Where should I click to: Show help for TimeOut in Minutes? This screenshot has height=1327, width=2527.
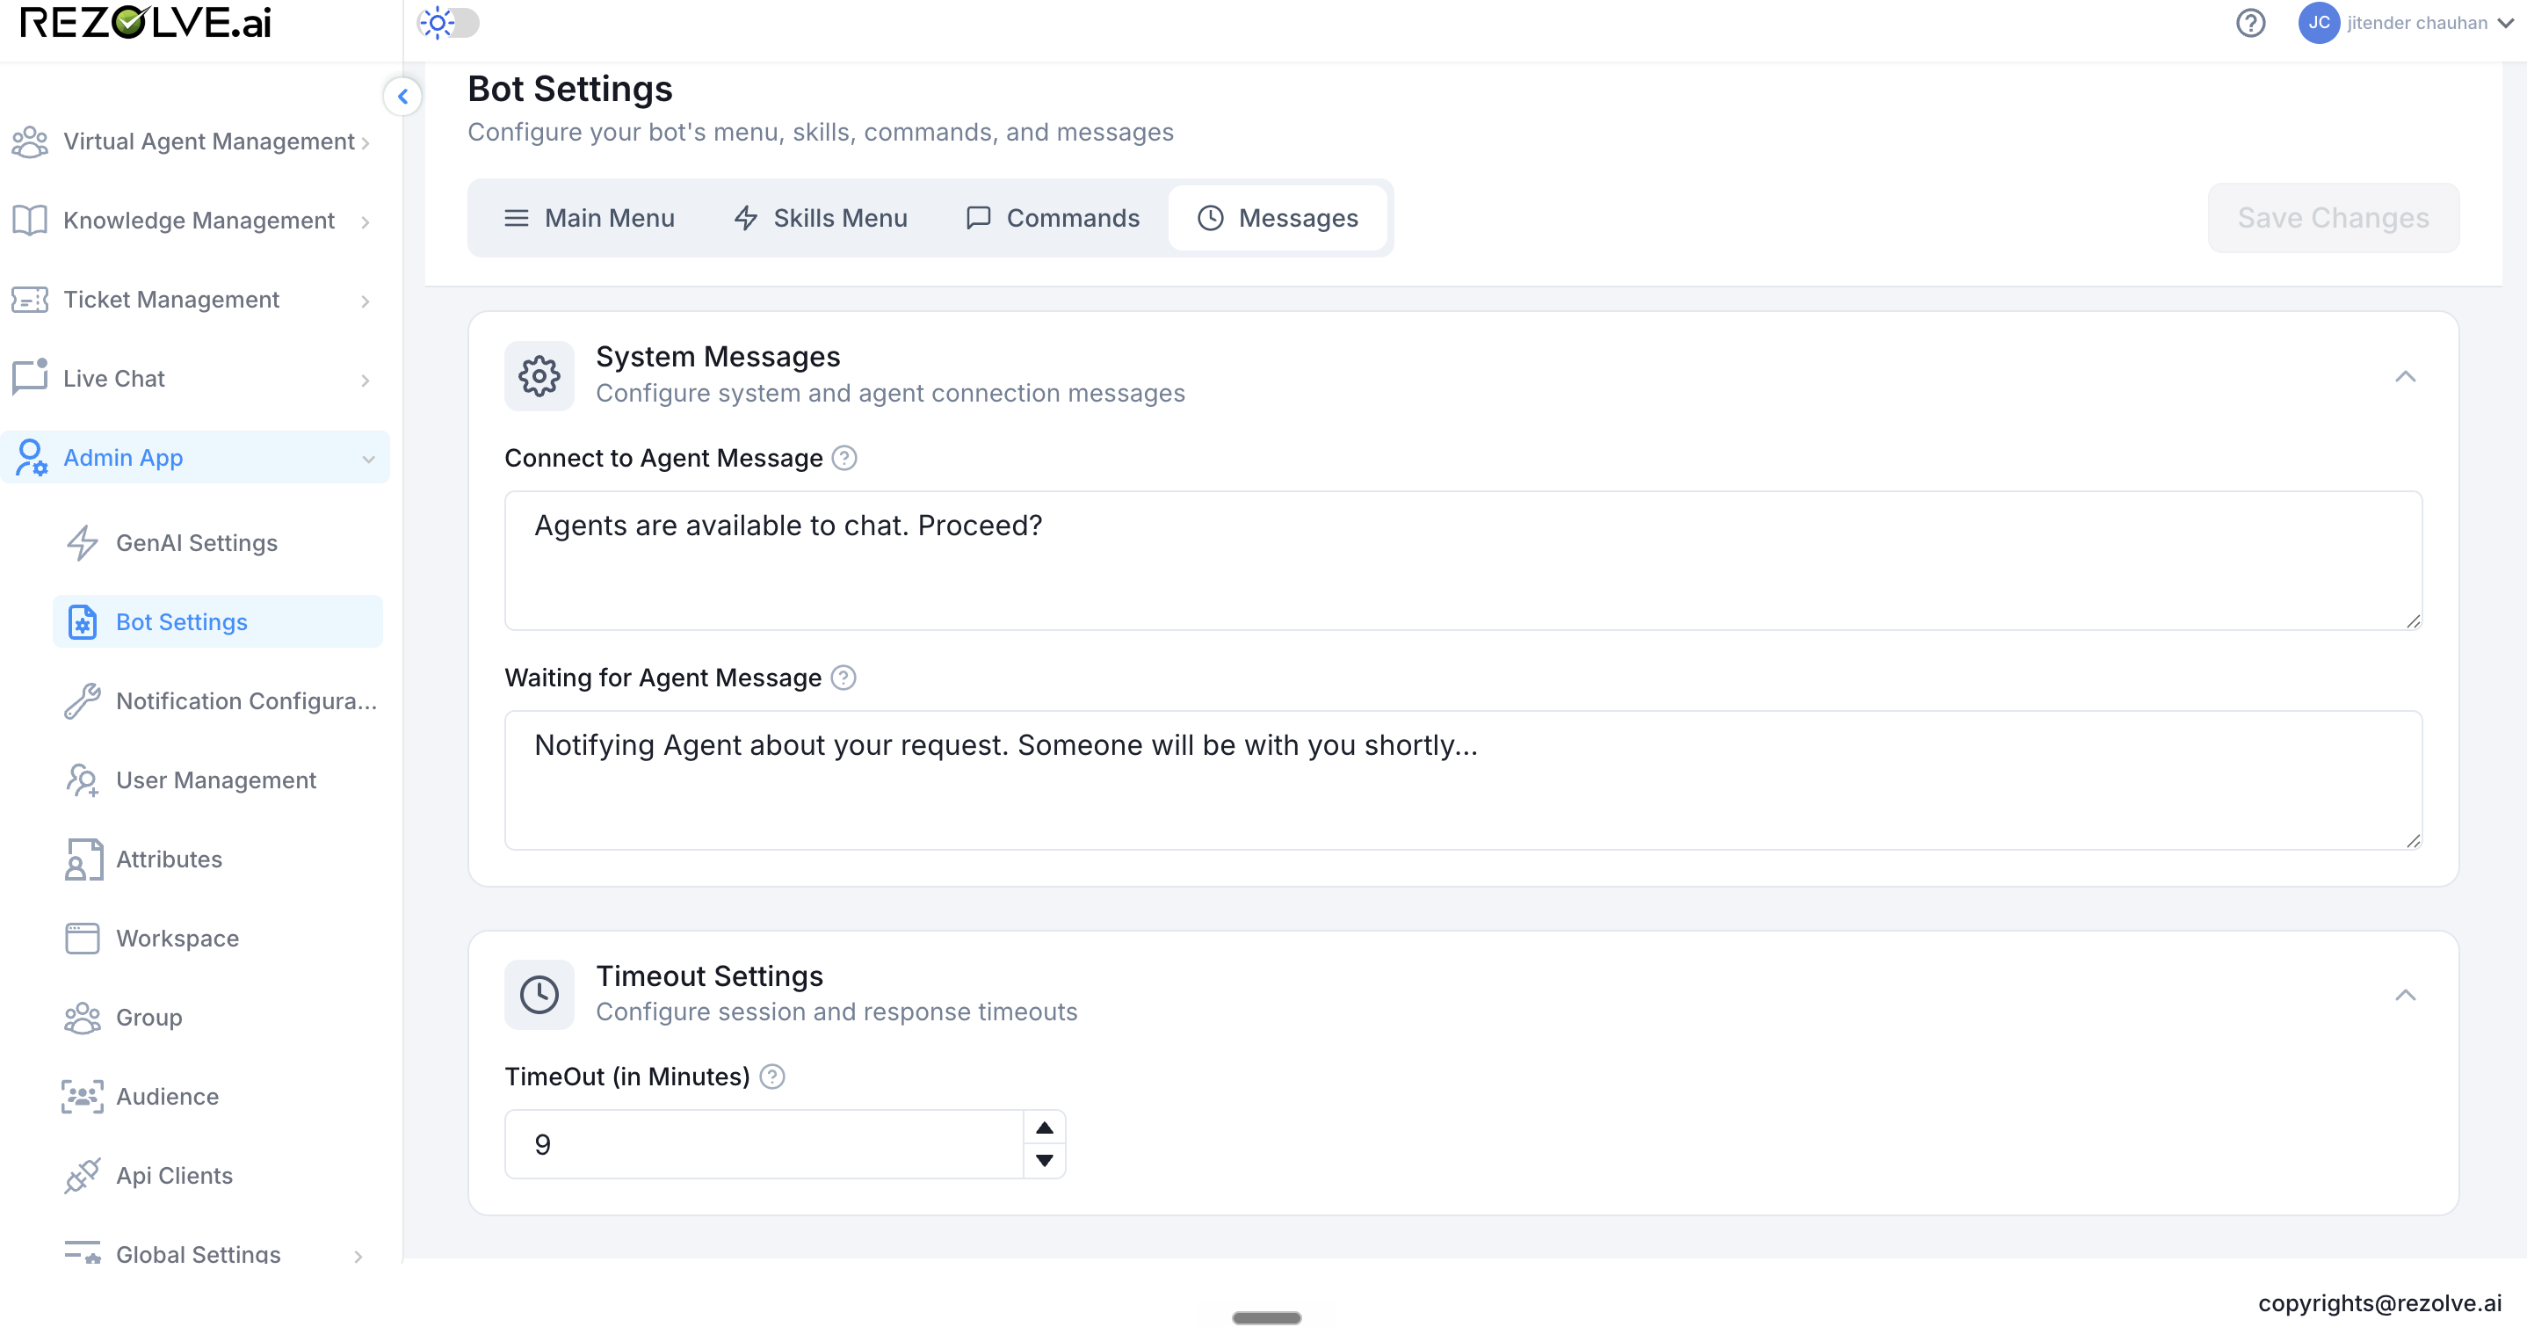[x=773, y=1077]
